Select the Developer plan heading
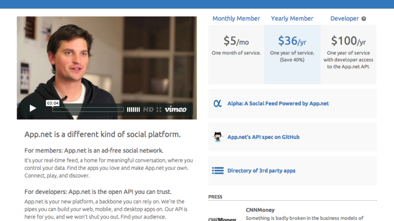Image resolution: width=394 pixels, height=221 pixels. (344, 19)
